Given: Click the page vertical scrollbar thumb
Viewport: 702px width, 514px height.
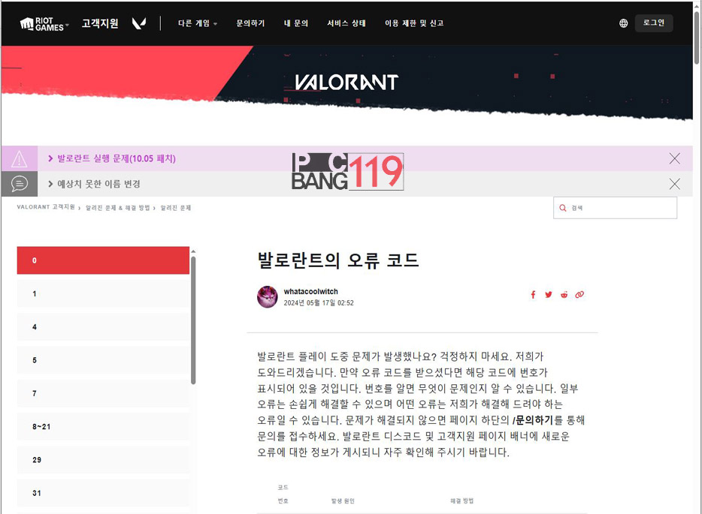Looking at the screenshot, I should (697, 38).
